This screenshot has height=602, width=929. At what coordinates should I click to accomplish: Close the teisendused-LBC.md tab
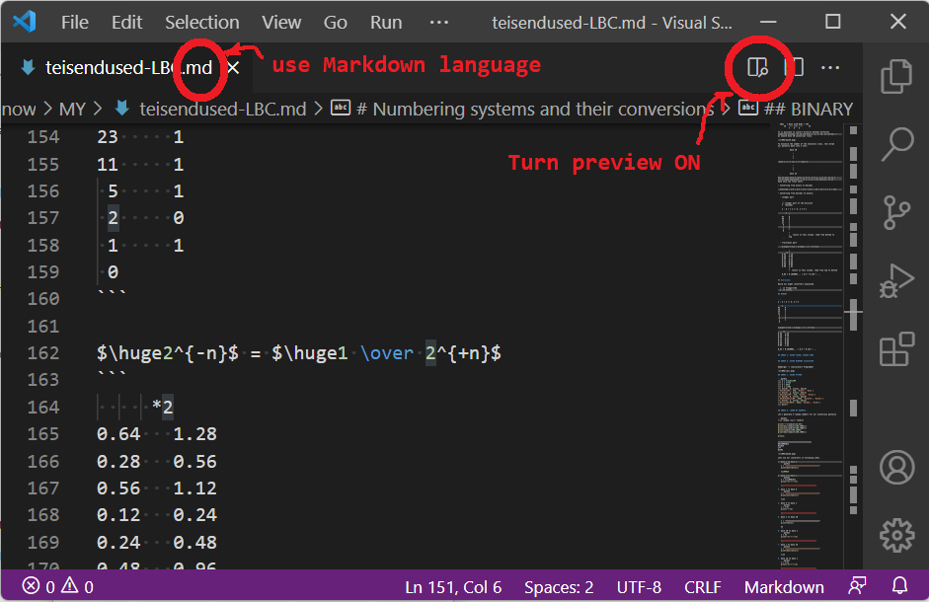(x=233, y=68)
